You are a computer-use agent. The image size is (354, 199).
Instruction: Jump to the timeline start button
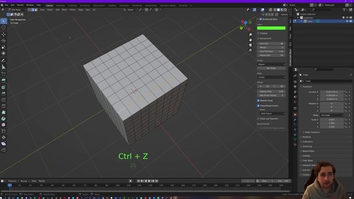pyautogui.click(x=138, y=181)
